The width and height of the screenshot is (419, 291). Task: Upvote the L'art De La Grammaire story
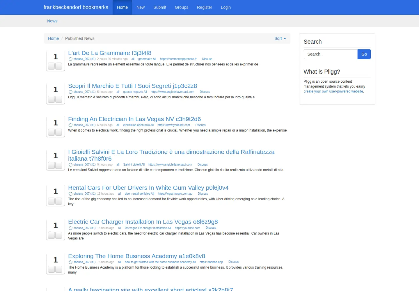click(x=52, y=66)
